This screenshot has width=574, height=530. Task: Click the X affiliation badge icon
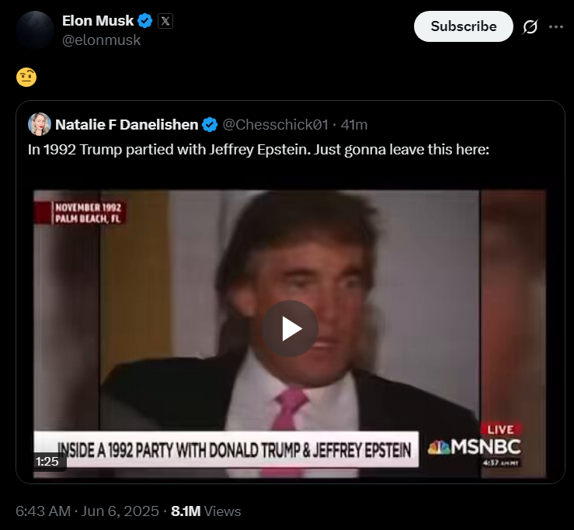165,21
